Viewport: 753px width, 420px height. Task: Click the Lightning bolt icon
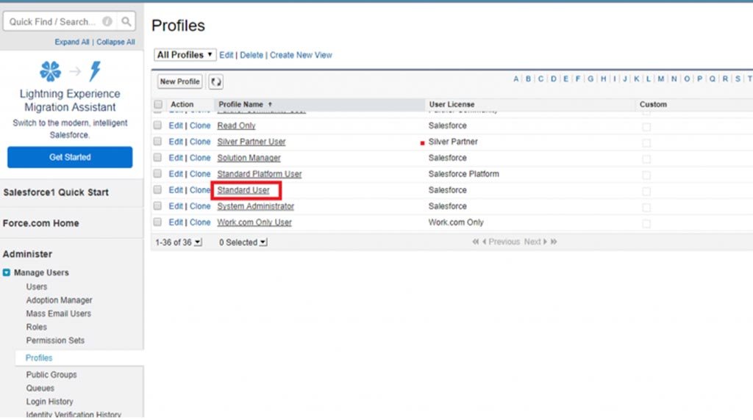click(95, 71)
